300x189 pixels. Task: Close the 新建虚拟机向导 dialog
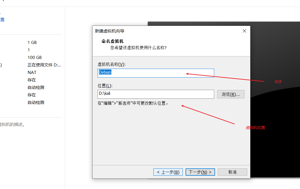[244, 31]
